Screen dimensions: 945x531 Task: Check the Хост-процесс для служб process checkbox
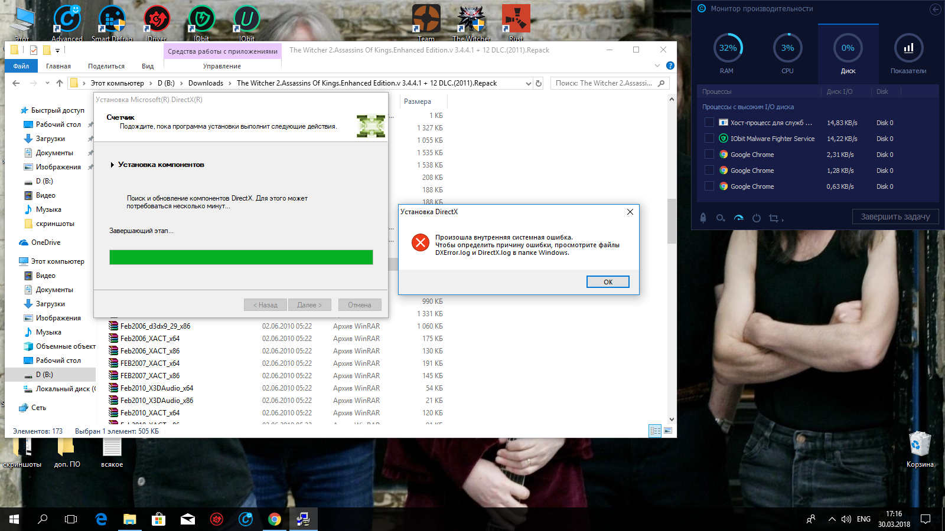709,122
